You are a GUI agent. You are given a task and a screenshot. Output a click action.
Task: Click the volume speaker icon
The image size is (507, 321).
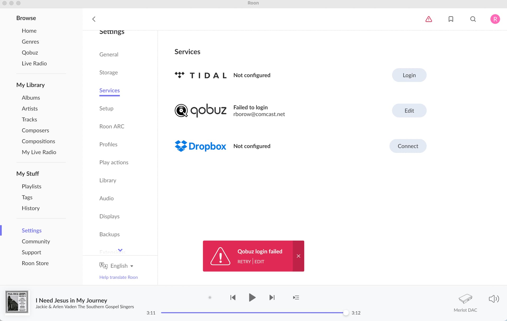click(x=494, y=299)
